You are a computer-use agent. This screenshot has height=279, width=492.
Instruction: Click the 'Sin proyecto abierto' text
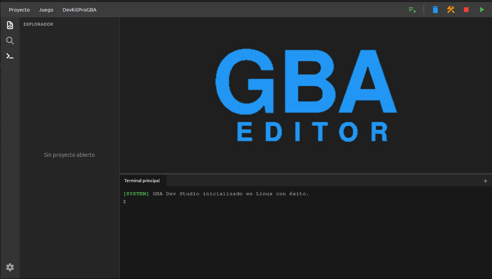click(69, 155)
